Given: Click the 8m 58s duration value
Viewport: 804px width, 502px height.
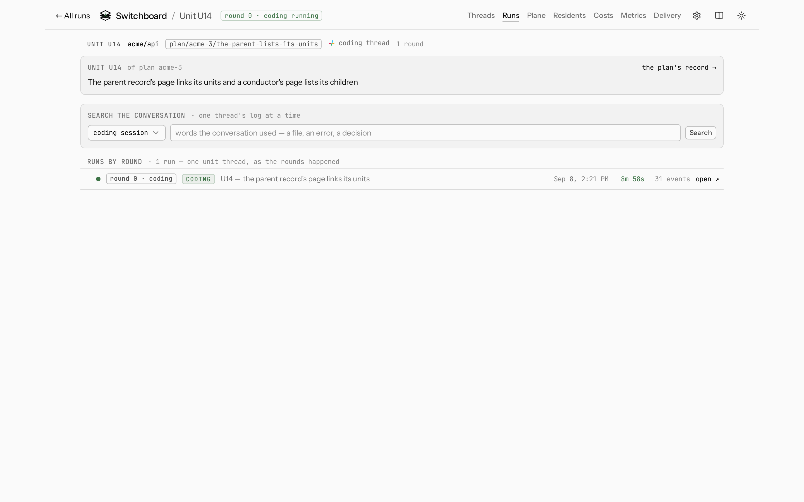Looking at the screenshot, I should pyautogui.click(x=633, y=179).
